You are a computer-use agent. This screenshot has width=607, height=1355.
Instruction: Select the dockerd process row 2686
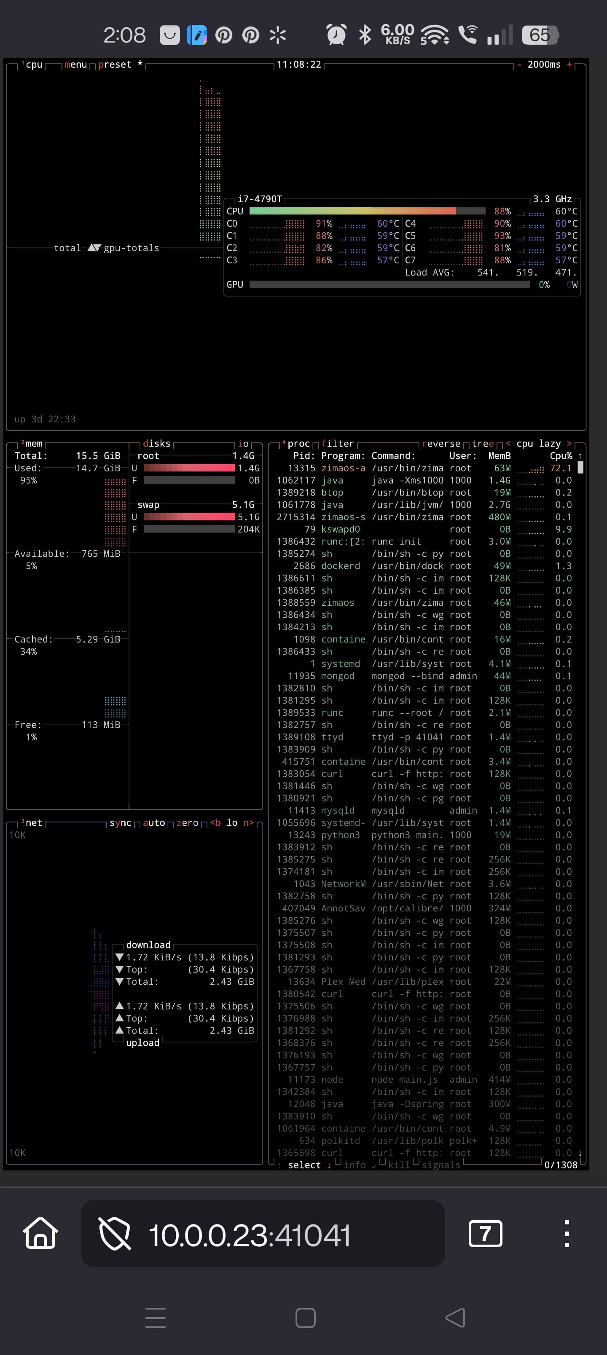[424, 566]
